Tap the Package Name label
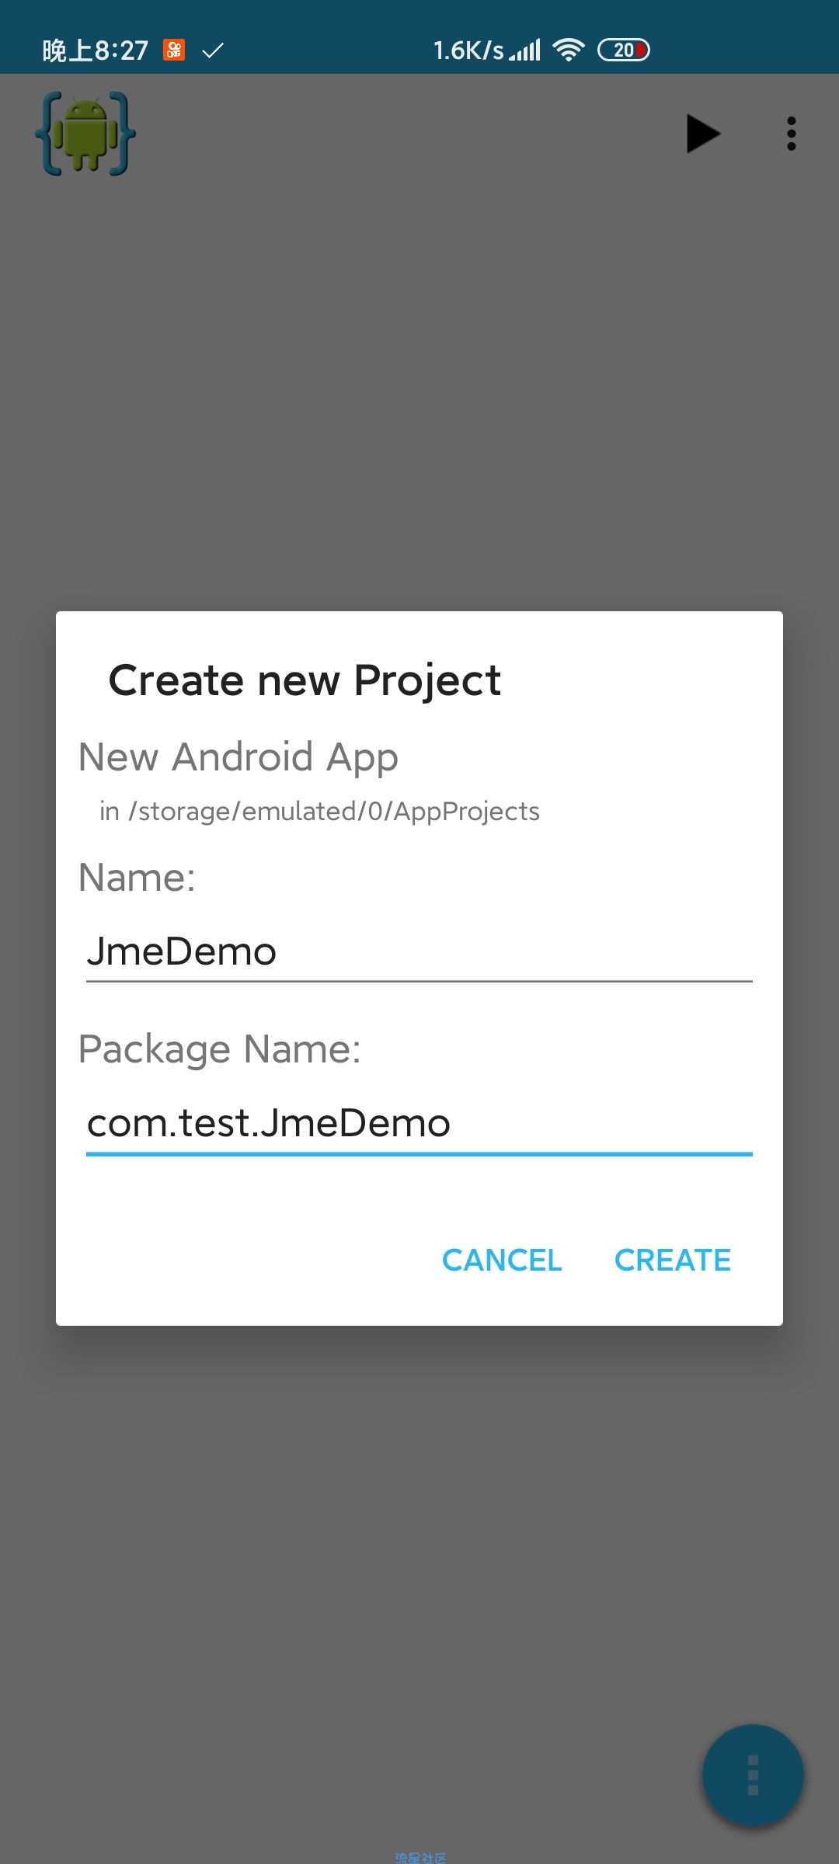 tap(220, 1049)
